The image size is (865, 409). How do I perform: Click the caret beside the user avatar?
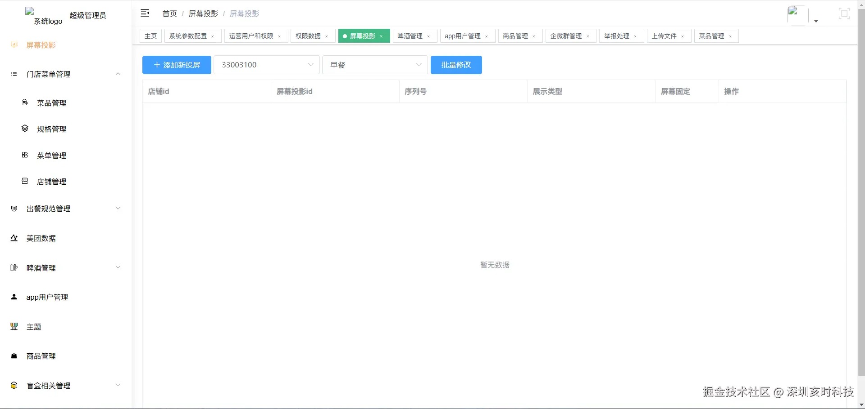point(816,21)
